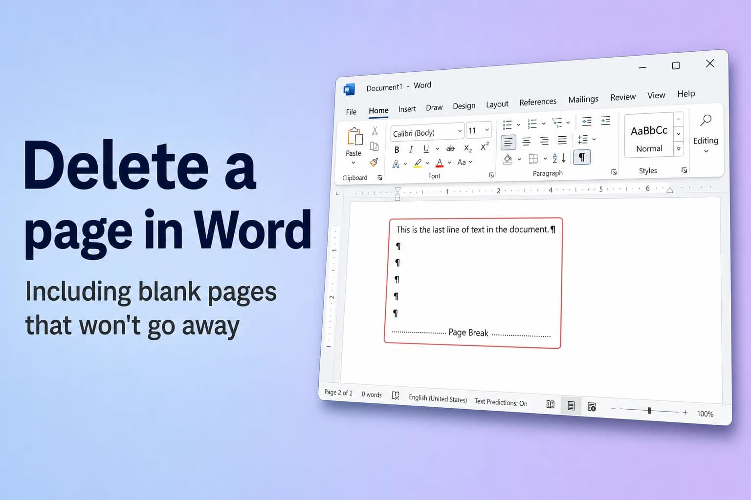Click the Paste clipboard icon

tap(355, 137)
